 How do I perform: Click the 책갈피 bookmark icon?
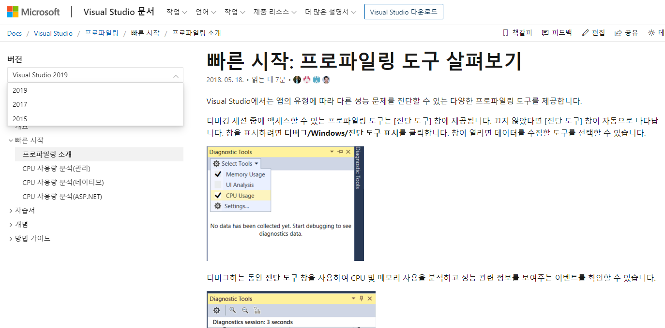coord(505,33)
